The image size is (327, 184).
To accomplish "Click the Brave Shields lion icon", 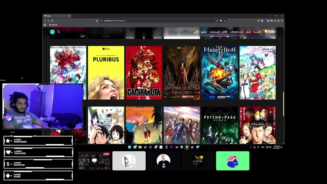I will 221,21.
